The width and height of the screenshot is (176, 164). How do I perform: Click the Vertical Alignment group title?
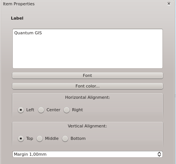[x=87, y=126]
